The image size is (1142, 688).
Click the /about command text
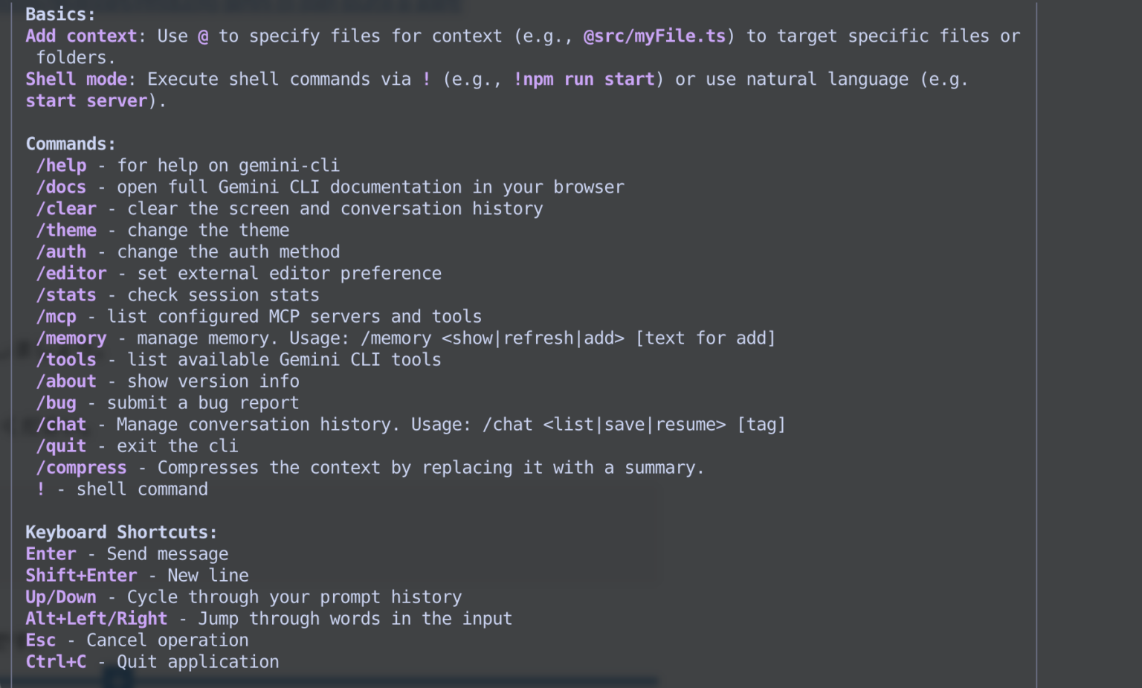tap(66, 381)
